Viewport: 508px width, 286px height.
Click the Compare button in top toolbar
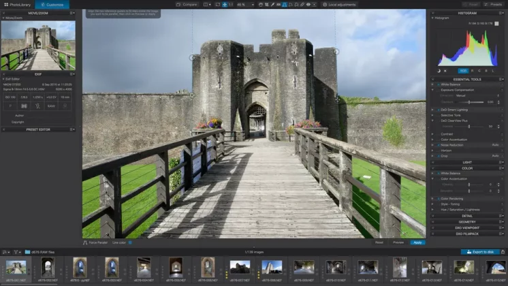pos(187,4)
